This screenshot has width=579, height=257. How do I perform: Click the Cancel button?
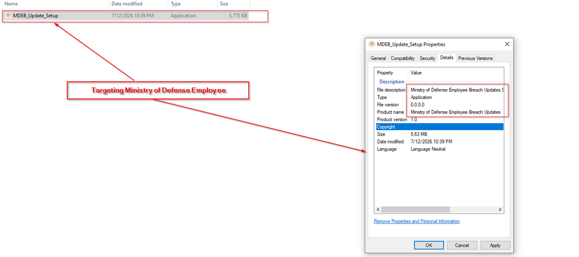(x=462, y=245)
